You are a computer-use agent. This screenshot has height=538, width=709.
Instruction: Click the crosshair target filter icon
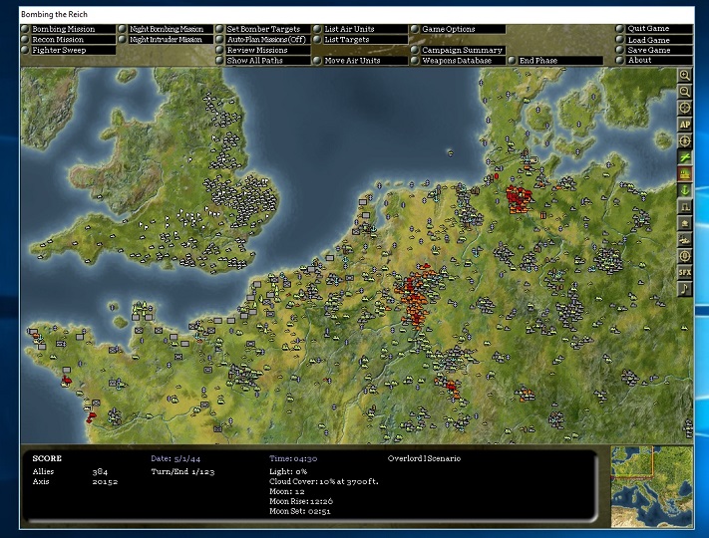[x=685, y=109]
